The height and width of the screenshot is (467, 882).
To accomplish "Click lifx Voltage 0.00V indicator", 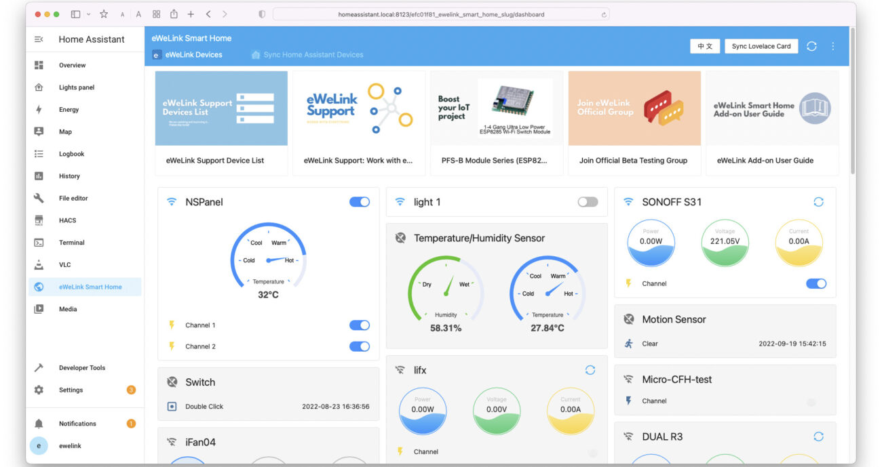I will (x=497, y=411).
